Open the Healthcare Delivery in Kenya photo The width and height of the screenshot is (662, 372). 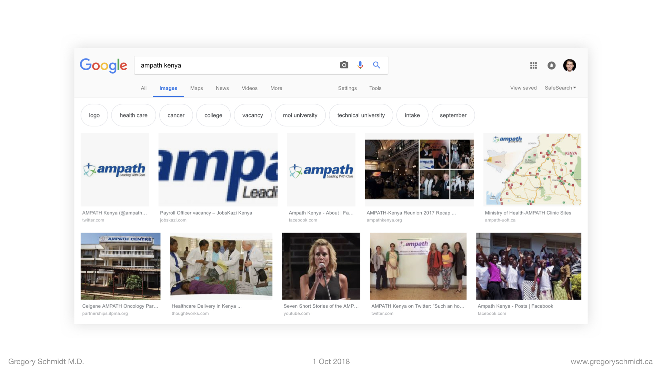point(221,266)
